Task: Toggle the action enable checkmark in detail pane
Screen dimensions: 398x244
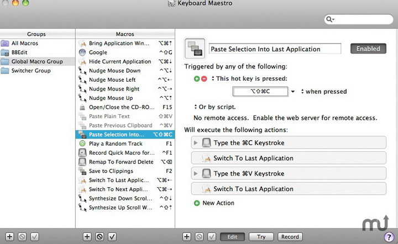Action: (211, 237)
